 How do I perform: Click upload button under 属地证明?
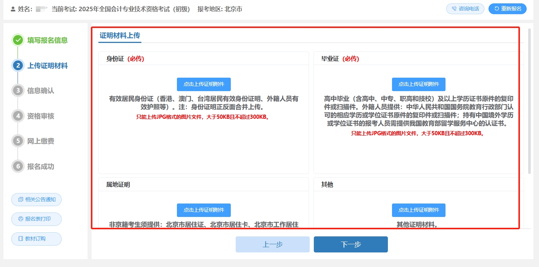click(x=203, y=210)
